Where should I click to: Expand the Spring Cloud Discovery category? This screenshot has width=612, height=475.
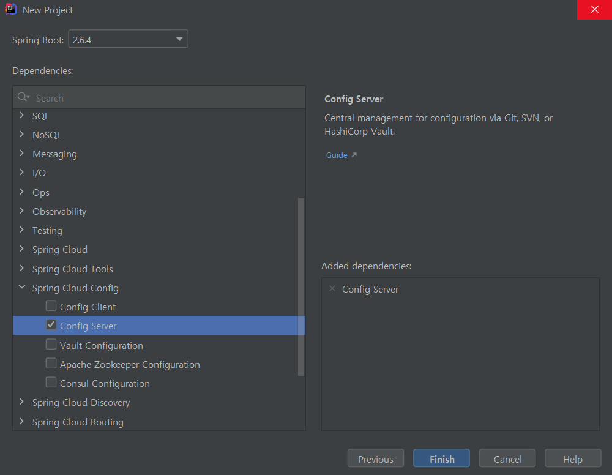coord(22,402)
